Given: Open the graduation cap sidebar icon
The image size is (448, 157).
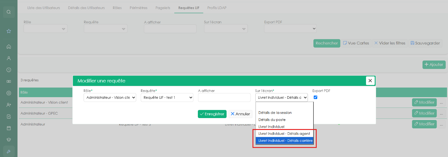Looking at the screenshot, I should coord(9,140).
